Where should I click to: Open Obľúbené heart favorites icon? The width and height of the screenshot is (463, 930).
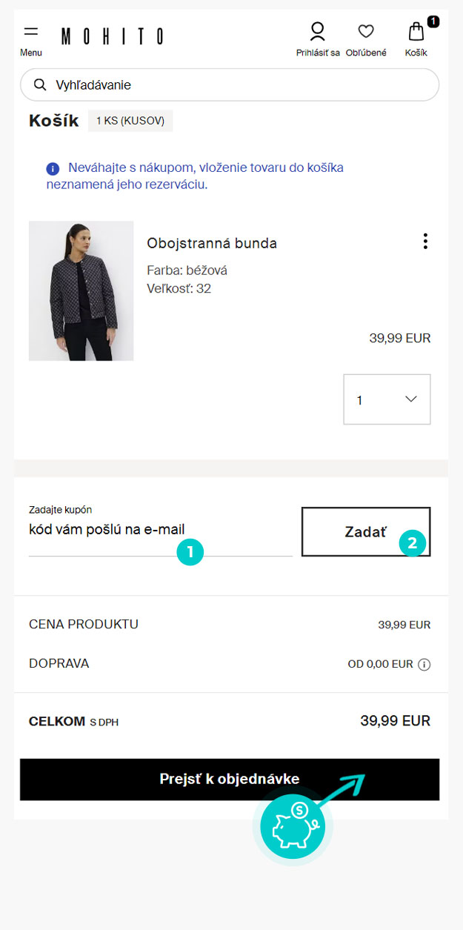(366, 31)
